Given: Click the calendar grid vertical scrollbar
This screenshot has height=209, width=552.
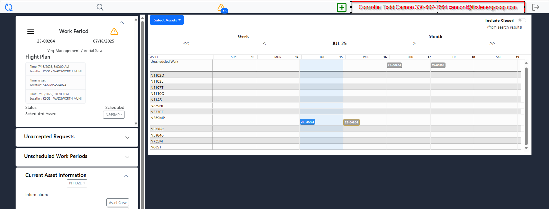Looking at the screenshot, I should (x=526, y=106).
